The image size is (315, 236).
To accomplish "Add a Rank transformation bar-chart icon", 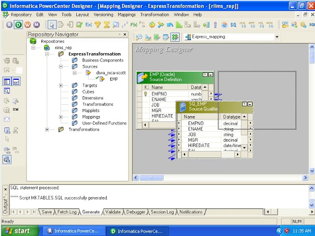I will [179, 25].
